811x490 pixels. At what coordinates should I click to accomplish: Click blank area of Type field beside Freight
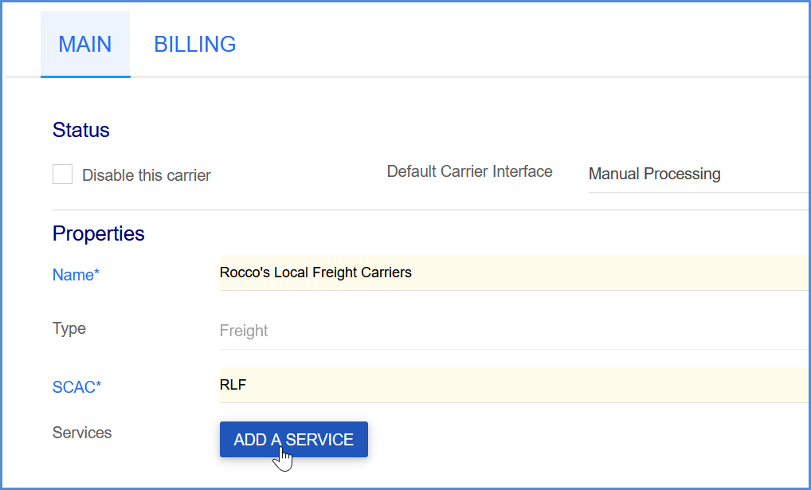tap(538, 331)
